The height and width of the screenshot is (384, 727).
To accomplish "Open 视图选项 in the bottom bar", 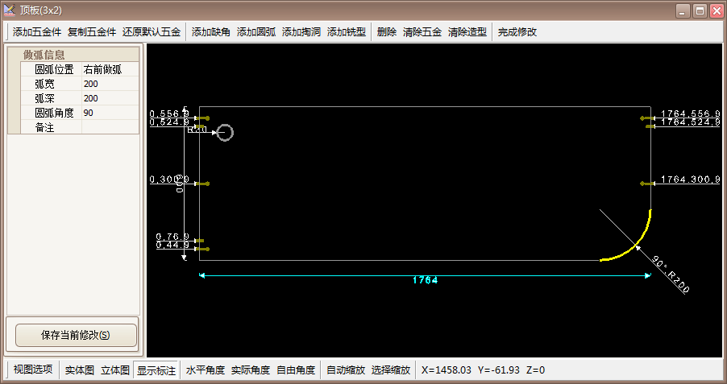I will [x=33, y=370].
